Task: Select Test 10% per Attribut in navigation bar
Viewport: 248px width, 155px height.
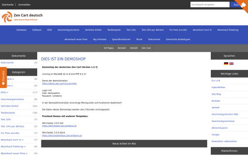Action: [x=153, y=30]
